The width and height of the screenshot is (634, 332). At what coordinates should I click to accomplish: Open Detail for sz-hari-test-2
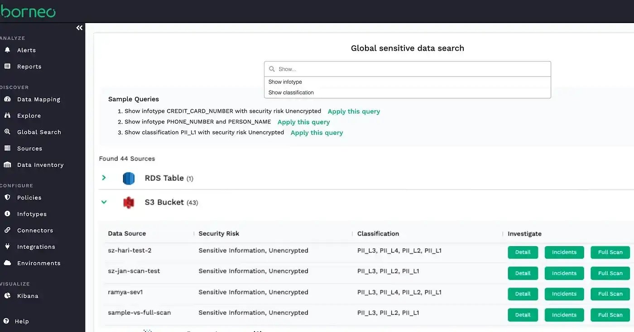pyautogui.click(x=523, y=252)
